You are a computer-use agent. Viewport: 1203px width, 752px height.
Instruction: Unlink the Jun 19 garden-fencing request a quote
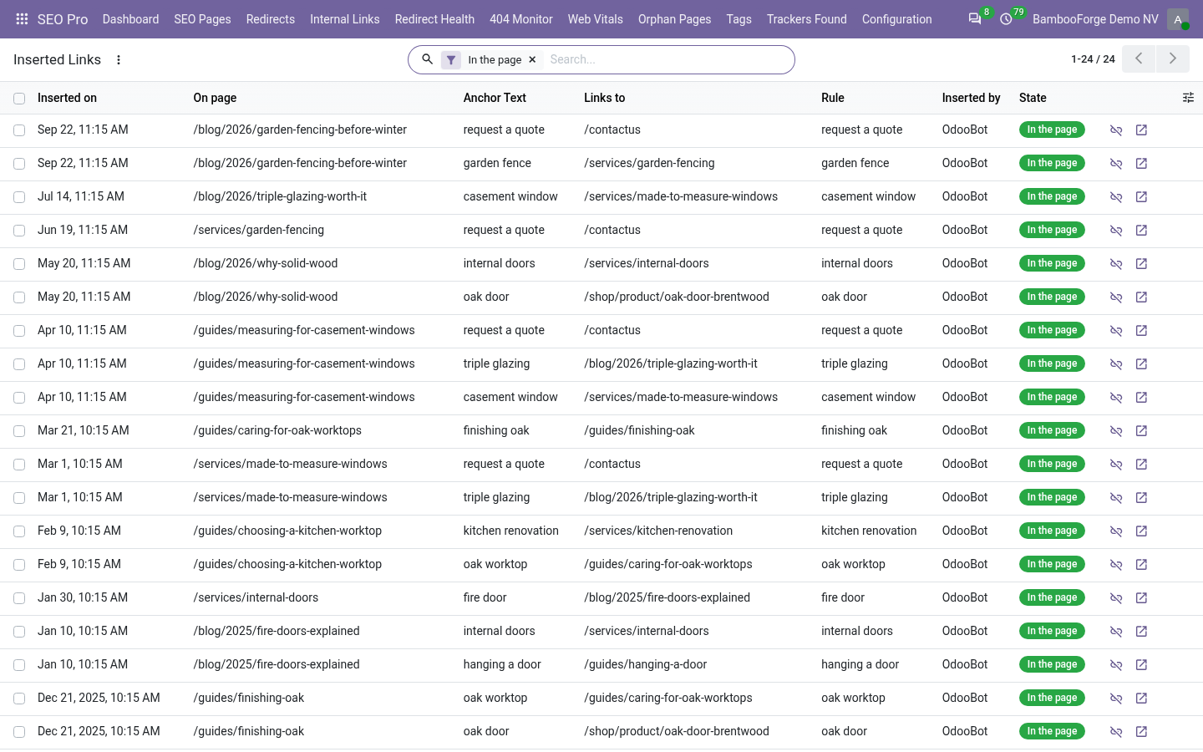(1116, 231)
